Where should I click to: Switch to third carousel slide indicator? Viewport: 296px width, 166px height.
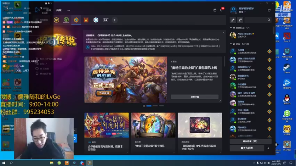[161, 106]
